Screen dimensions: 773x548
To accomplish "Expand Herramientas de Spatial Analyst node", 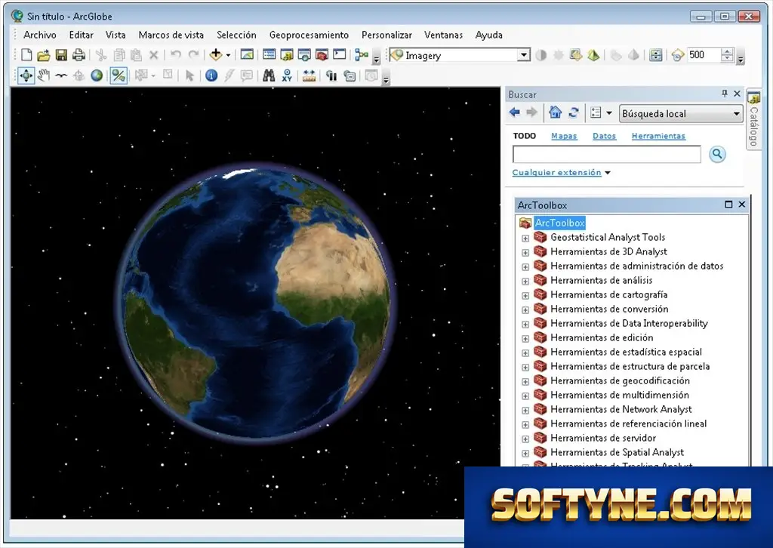I will [525, 453].
